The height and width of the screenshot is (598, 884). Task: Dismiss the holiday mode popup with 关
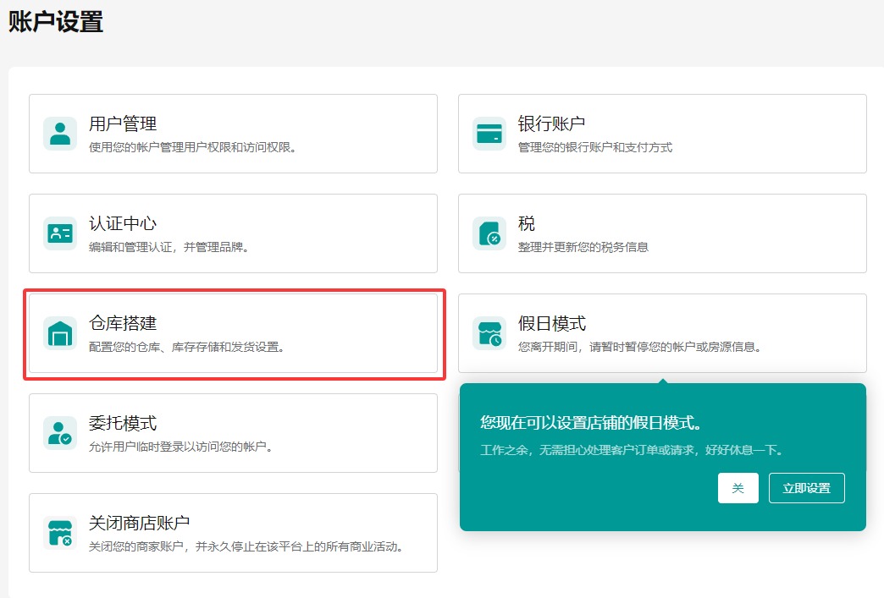pos(738,488)
